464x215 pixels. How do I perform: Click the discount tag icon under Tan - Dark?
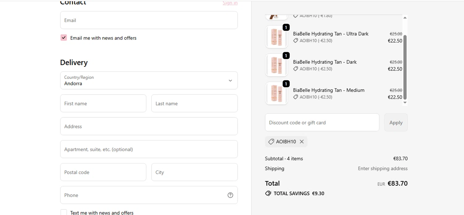[x=296, y=69]
